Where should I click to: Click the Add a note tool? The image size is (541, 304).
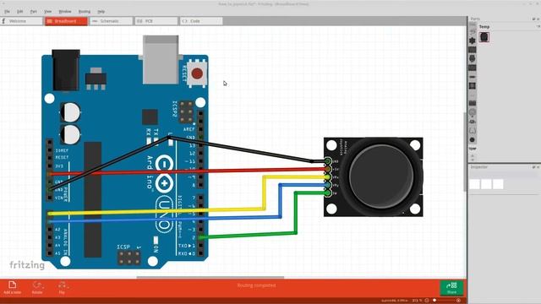click(12, 287)
